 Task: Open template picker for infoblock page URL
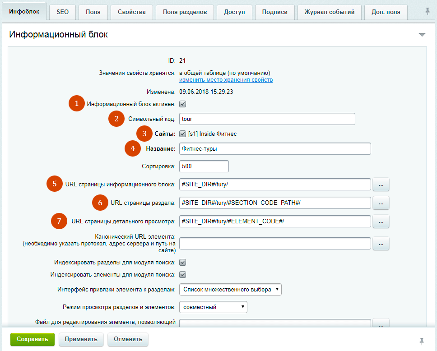[381, 185]
